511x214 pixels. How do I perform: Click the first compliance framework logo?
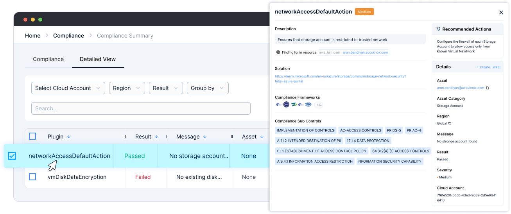pyautogui.click(x=279, y=104)
